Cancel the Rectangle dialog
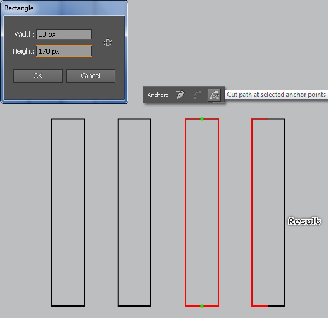 point(91,76)
